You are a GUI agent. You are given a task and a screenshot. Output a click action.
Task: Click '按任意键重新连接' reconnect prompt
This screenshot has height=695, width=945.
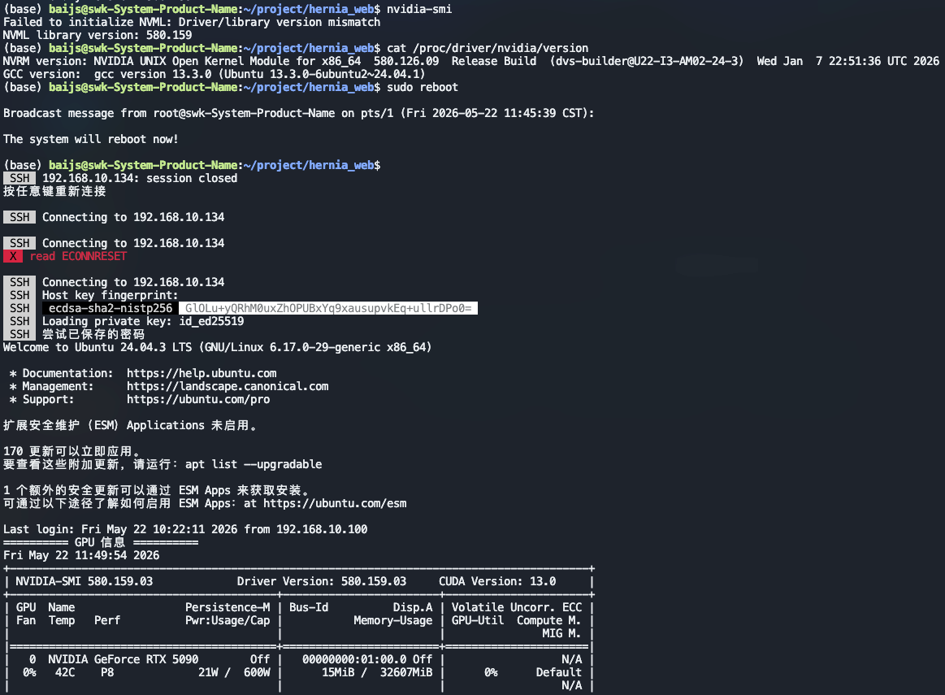54,191
